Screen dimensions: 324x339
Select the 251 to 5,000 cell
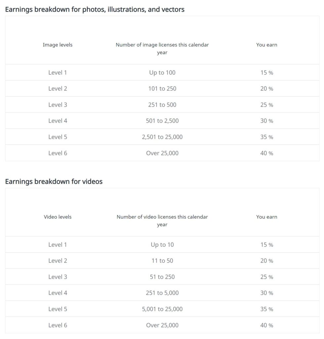(162, 293)
